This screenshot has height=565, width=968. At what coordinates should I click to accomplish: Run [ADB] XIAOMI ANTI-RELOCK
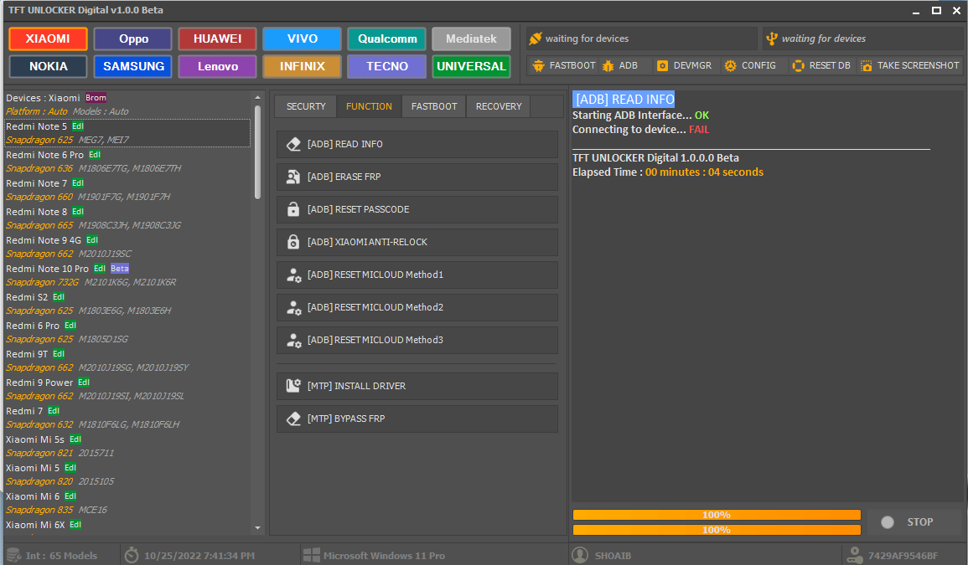(417, 242)
